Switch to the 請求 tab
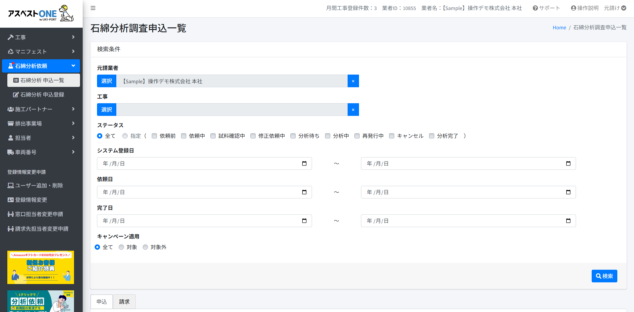 tap(124, 302)
